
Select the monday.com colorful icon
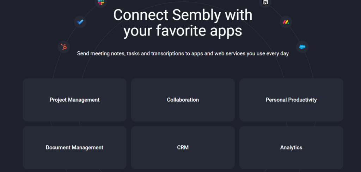pos(286,22)
